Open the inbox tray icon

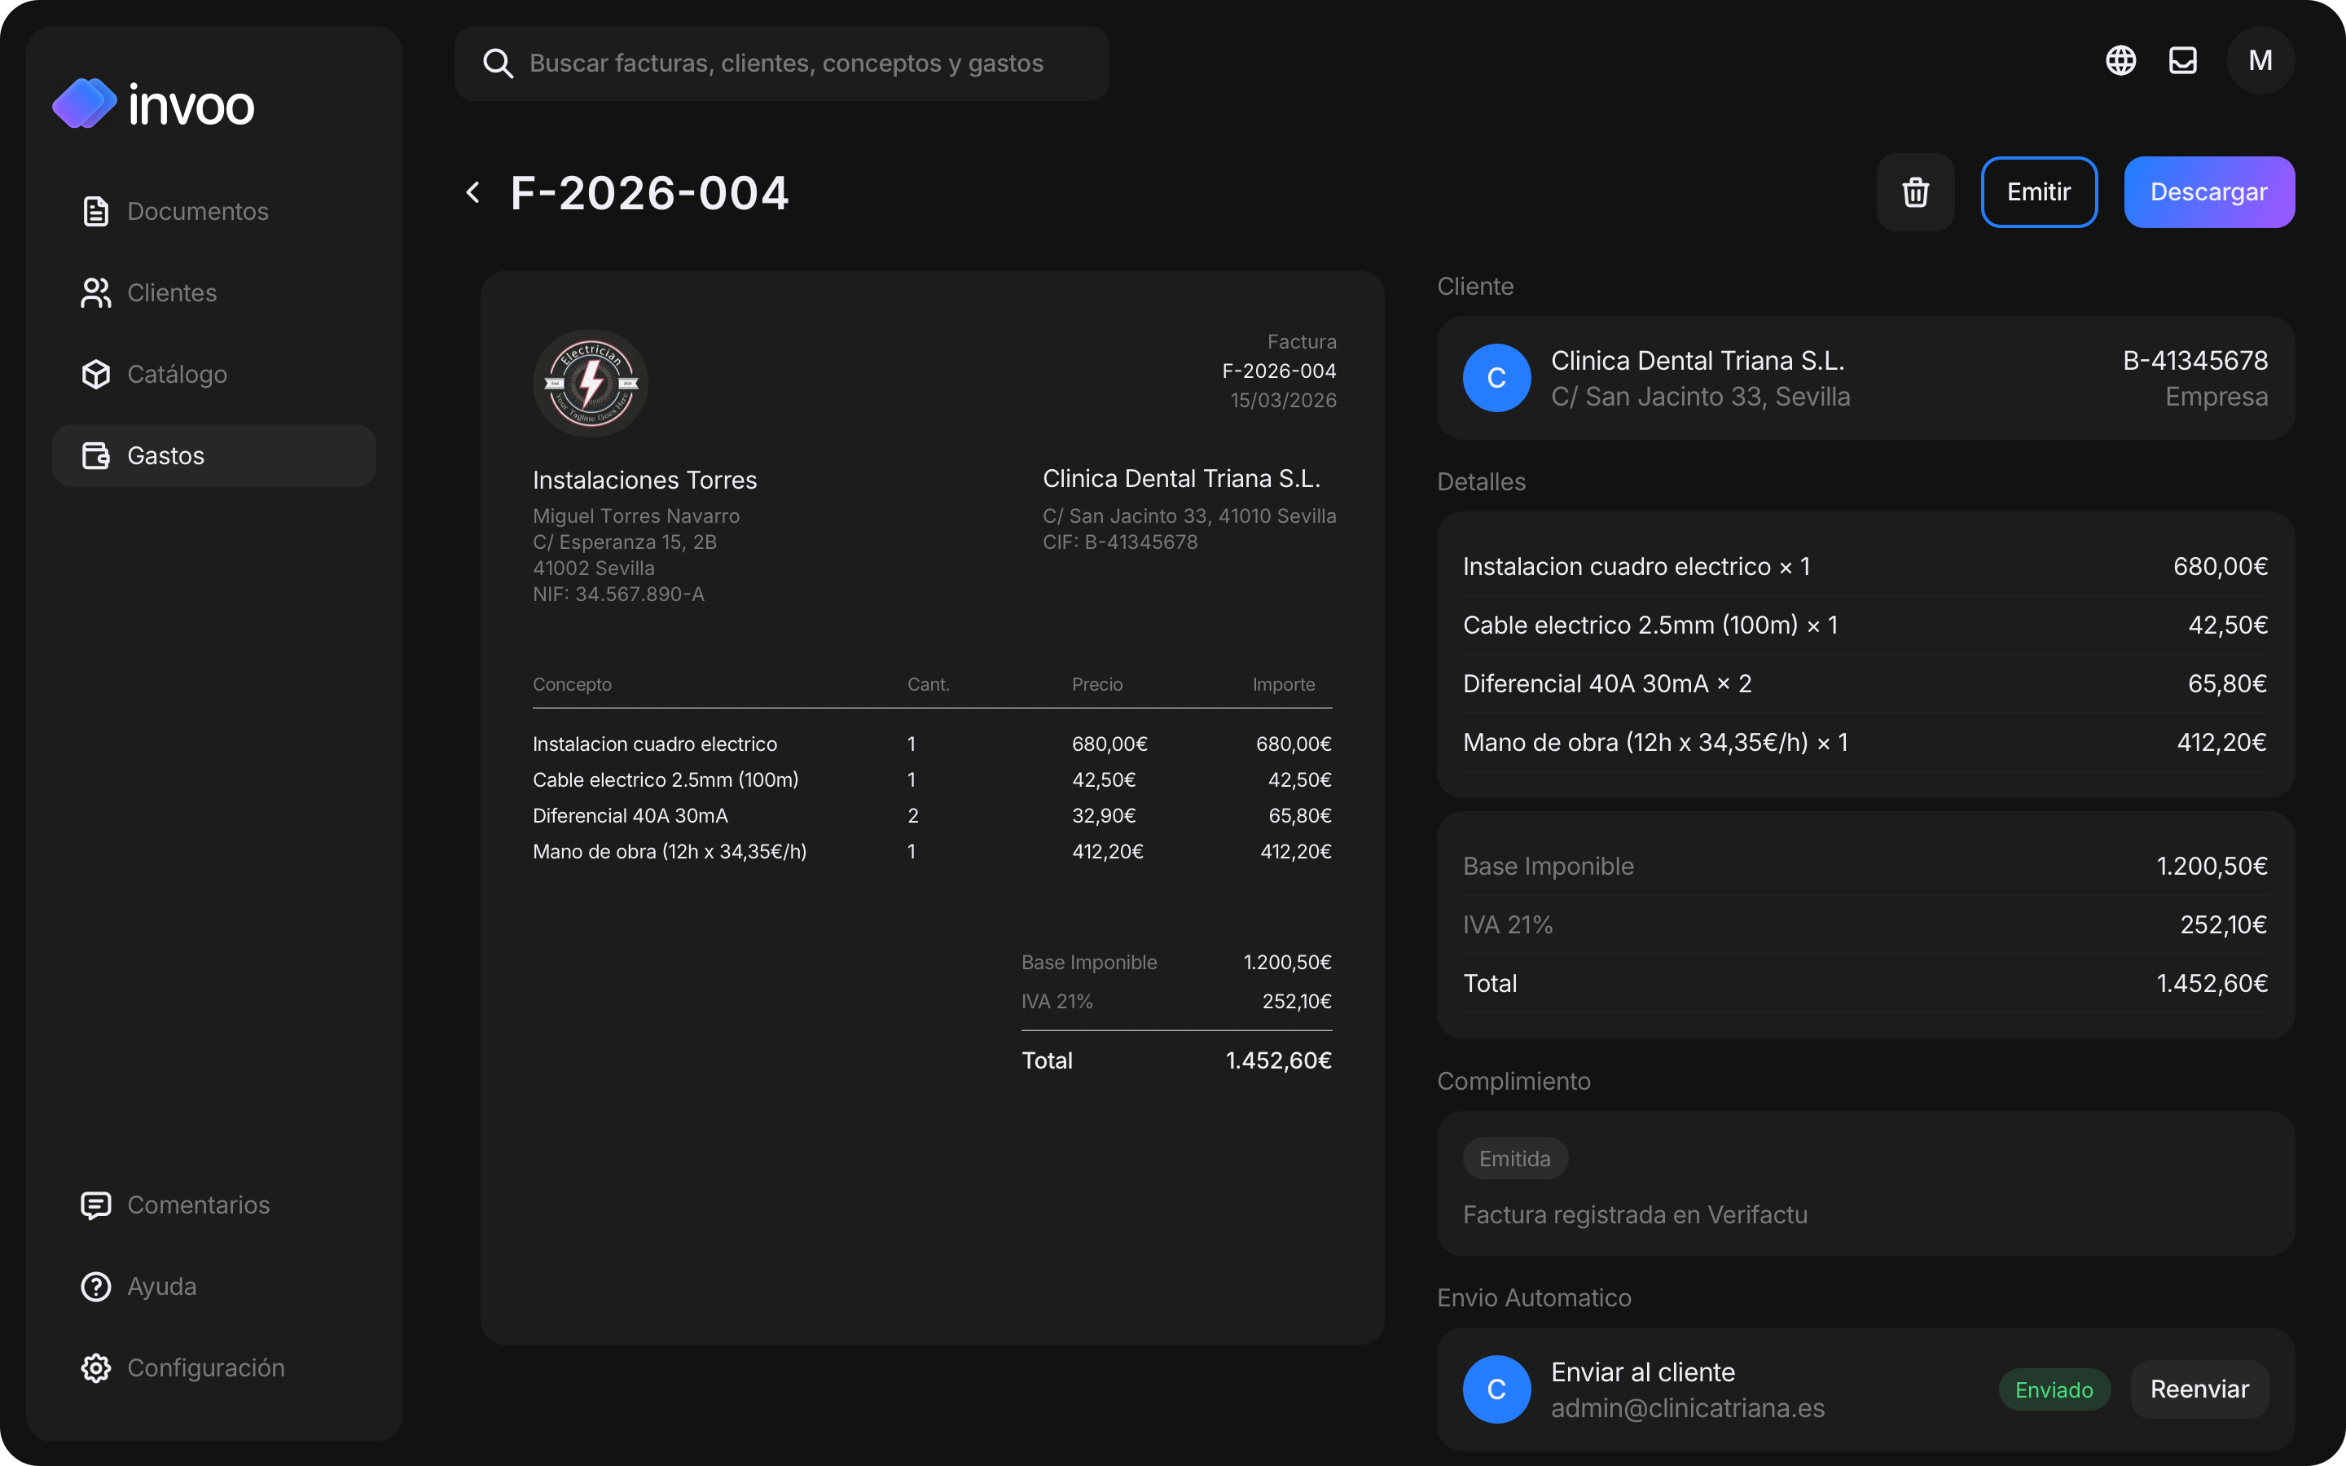[2183, 60]
